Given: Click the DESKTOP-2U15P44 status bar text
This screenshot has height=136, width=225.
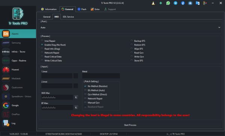Looking at the screenshot, I should (109, 134).
